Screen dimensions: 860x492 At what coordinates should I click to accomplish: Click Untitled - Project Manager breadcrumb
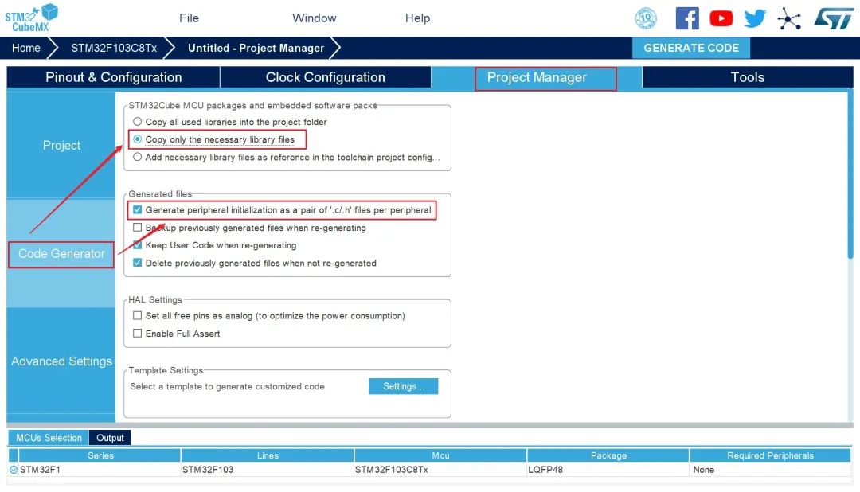point(256,48)
